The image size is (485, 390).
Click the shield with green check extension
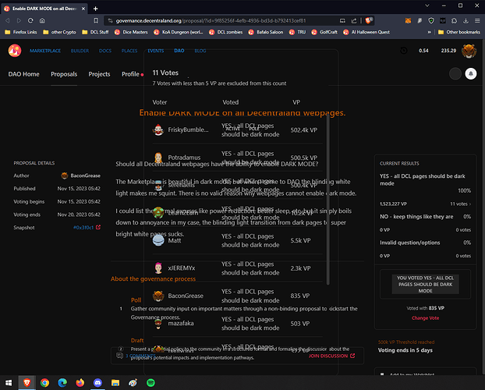click(431, 21)
